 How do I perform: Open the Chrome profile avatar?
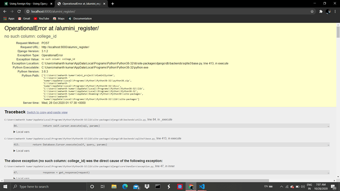pos(328,11)
